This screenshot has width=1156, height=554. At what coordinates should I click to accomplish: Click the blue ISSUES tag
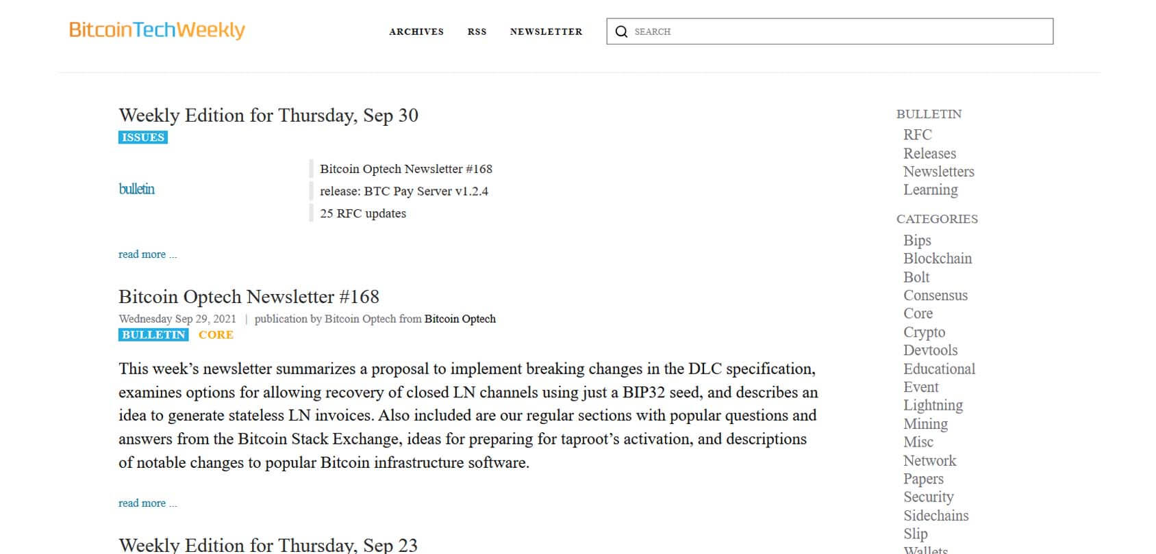(x=143, y=137)
